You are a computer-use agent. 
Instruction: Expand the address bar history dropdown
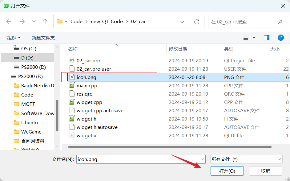pos(182,22)
